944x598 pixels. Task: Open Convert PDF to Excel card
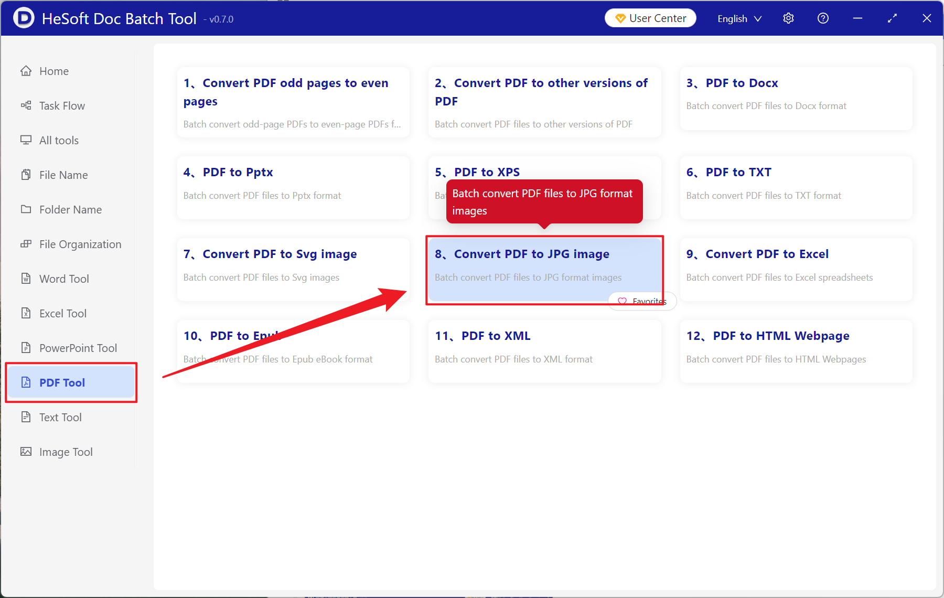(796, 269)
